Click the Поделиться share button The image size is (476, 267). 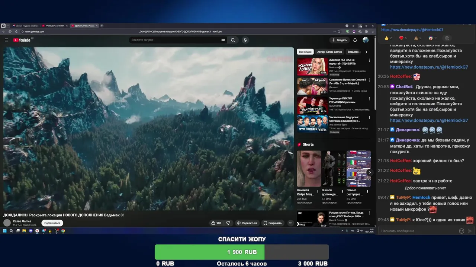point(247,223)
